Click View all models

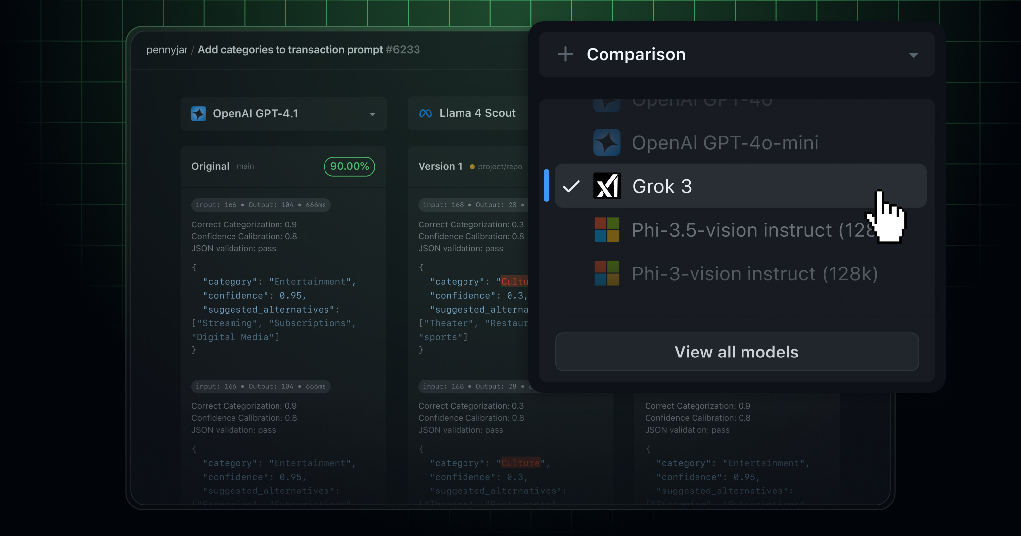point(736,352)
